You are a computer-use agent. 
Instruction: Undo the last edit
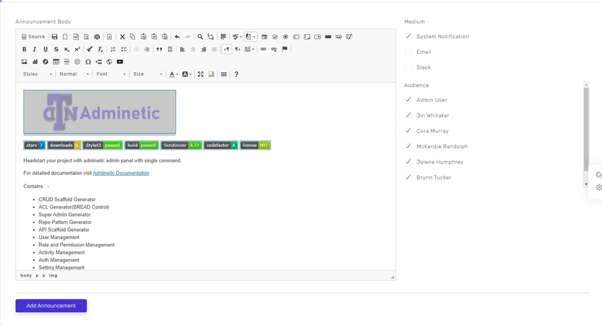(177, 37)
